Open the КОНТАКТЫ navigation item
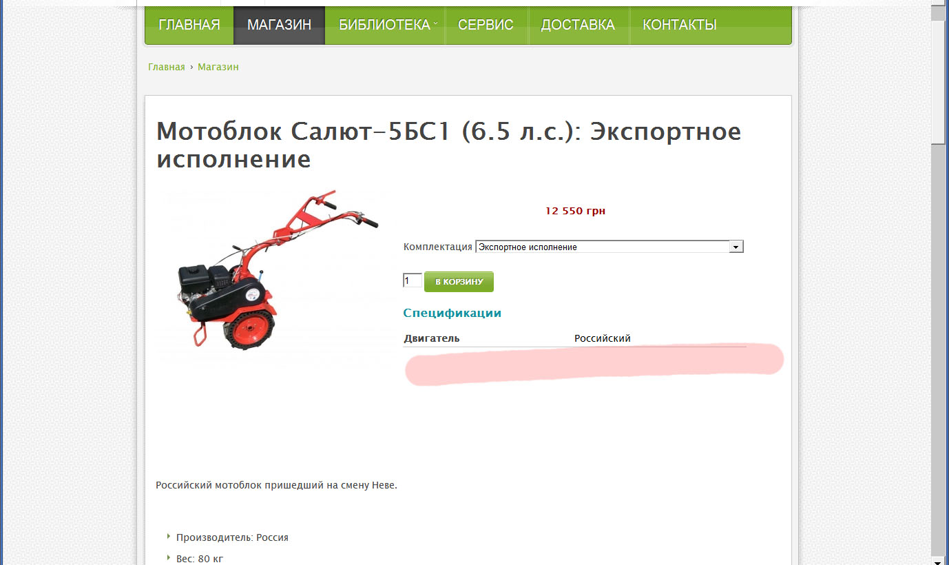 (x=680, y=25)
